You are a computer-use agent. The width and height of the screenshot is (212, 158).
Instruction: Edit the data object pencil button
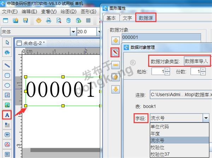[x=115, y=52]
